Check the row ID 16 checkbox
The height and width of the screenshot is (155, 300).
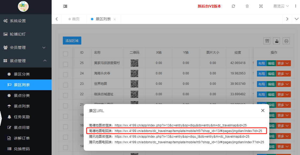[x=66, y=126]
